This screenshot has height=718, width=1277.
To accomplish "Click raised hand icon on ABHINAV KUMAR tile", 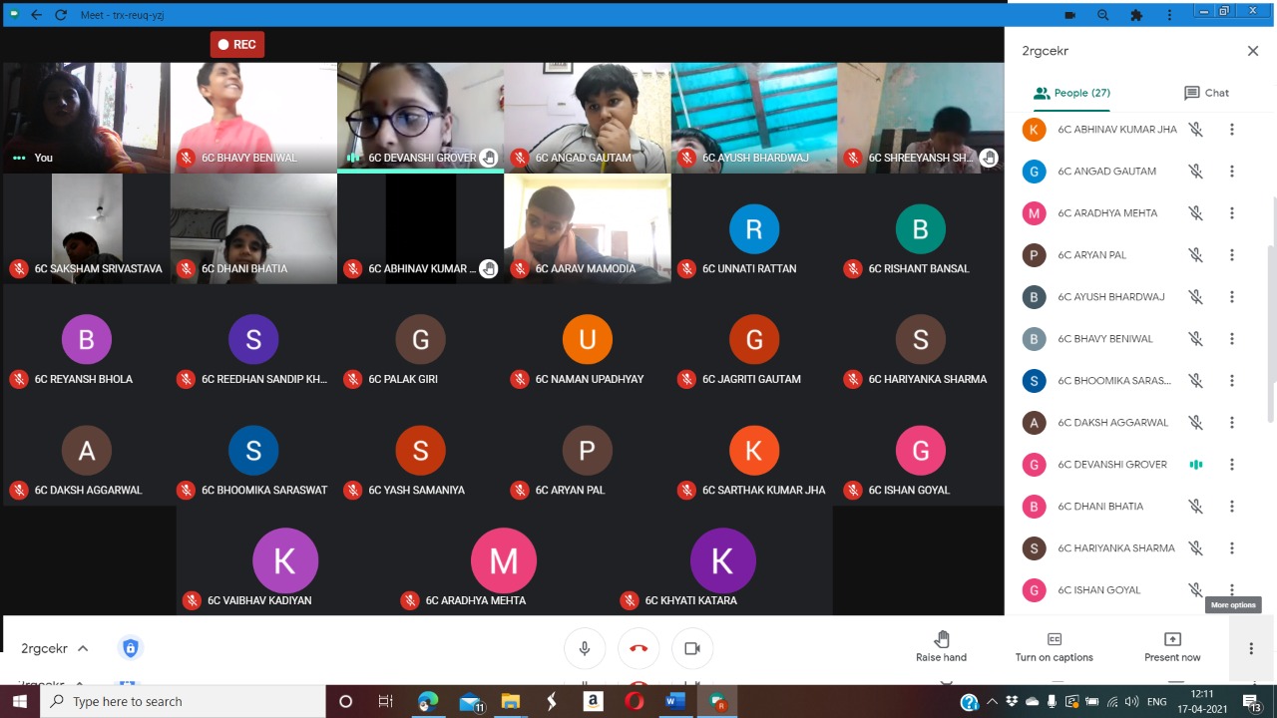I will (x=488, y=268).
